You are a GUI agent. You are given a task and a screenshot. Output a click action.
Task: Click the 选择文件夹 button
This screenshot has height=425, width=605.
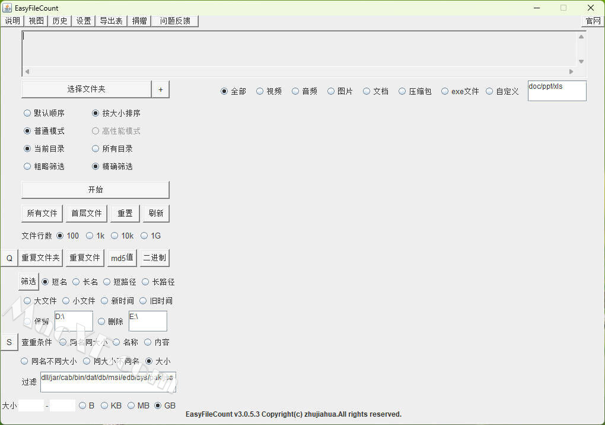86,89
